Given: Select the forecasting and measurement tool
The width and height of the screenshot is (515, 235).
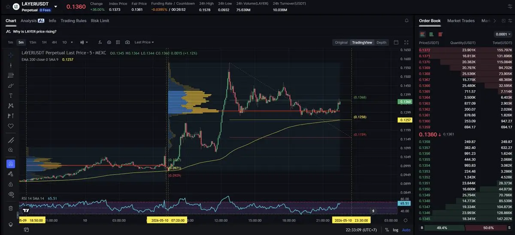Looking at the screenshot, I should (x=11, y=116).
